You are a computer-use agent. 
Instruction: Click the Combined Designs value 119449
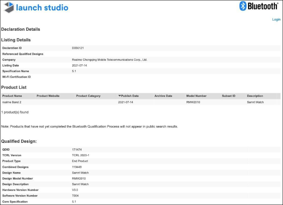click(x=77, y=167)
